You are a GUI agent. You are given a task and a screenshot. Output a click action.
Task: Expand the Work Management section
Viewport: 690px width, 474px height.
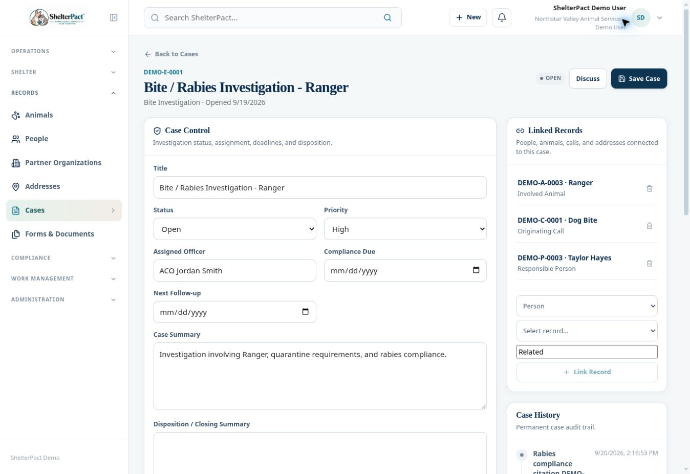click(x=64, y=278)
